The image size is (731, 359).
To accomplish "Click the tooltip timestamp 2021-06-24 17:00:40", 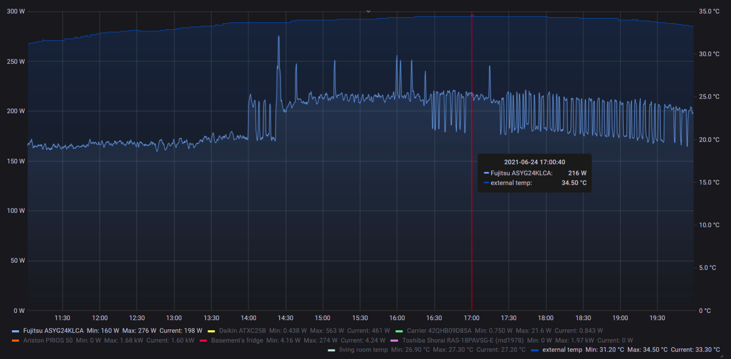I will [535, 162].
